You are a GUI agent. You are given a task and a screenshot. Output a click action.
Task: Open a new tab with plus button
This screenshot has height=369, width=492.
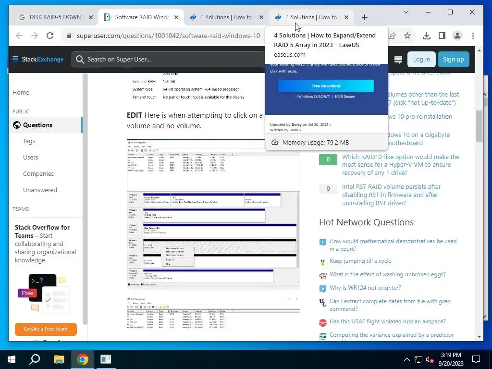pyautogui.click(x=364, y=17)
